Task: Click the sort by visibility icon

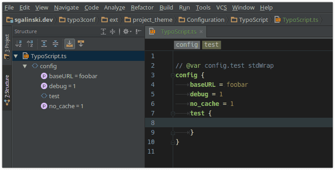Action: [x=30, y=44]
